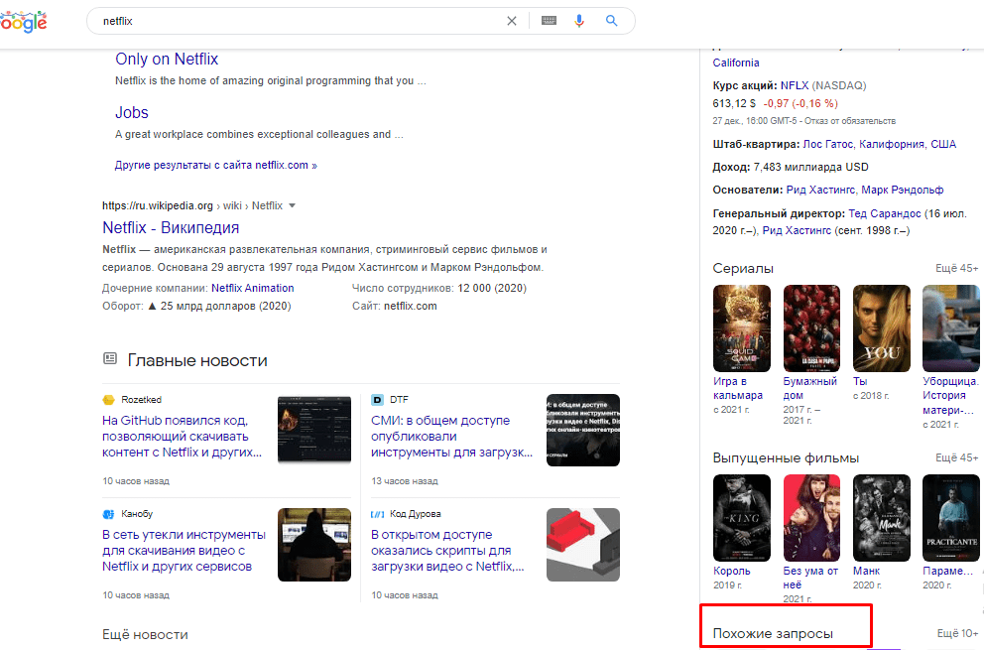984x650 pixels.
Task: Click the Код Дурова source icon
Action: pyautogui.click(x=377, y=514)
